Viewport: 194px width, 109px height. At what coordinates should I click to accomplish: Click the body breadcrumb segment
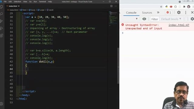pyautogui.click(x=32, y=10)
